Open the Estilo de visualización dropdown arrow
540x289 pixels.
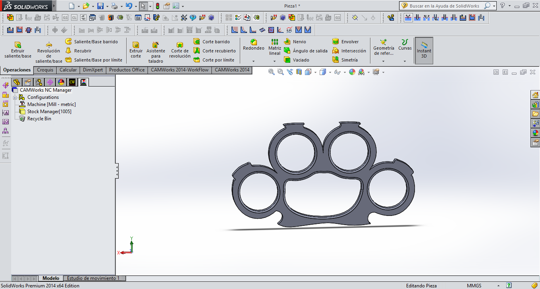tap(330, 72)
